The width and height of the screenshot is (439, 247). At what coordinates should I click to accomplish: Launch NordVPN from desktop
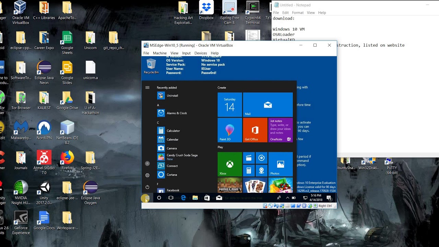click(44, 130)
